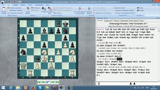160x90 pixels.
Task: Select the Нотация tab
Action: click(100, 20)
